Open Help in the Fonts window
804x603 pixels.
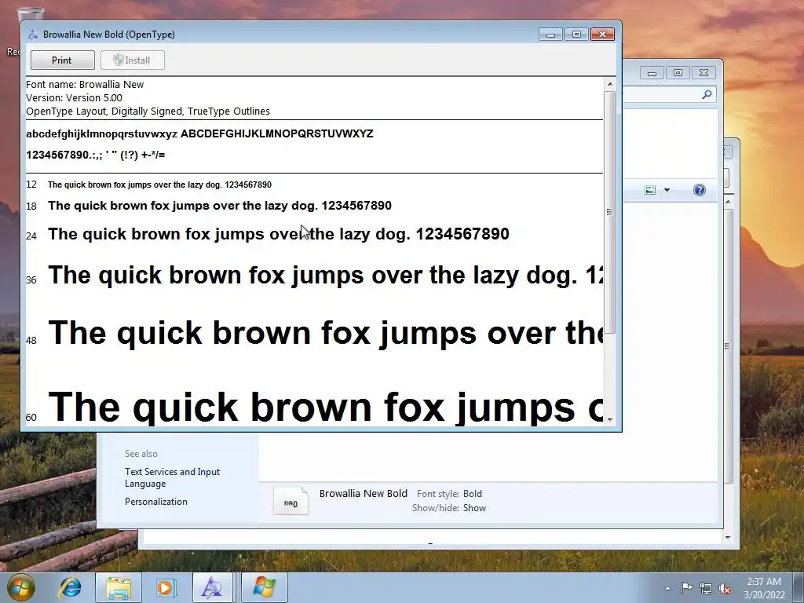700,190
